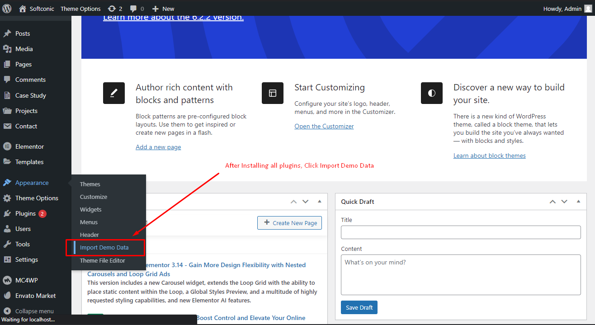The width and height of the screenshot is (595, 325).
Task: Click the Create New Page button
Action: click(x=289, y=223)
